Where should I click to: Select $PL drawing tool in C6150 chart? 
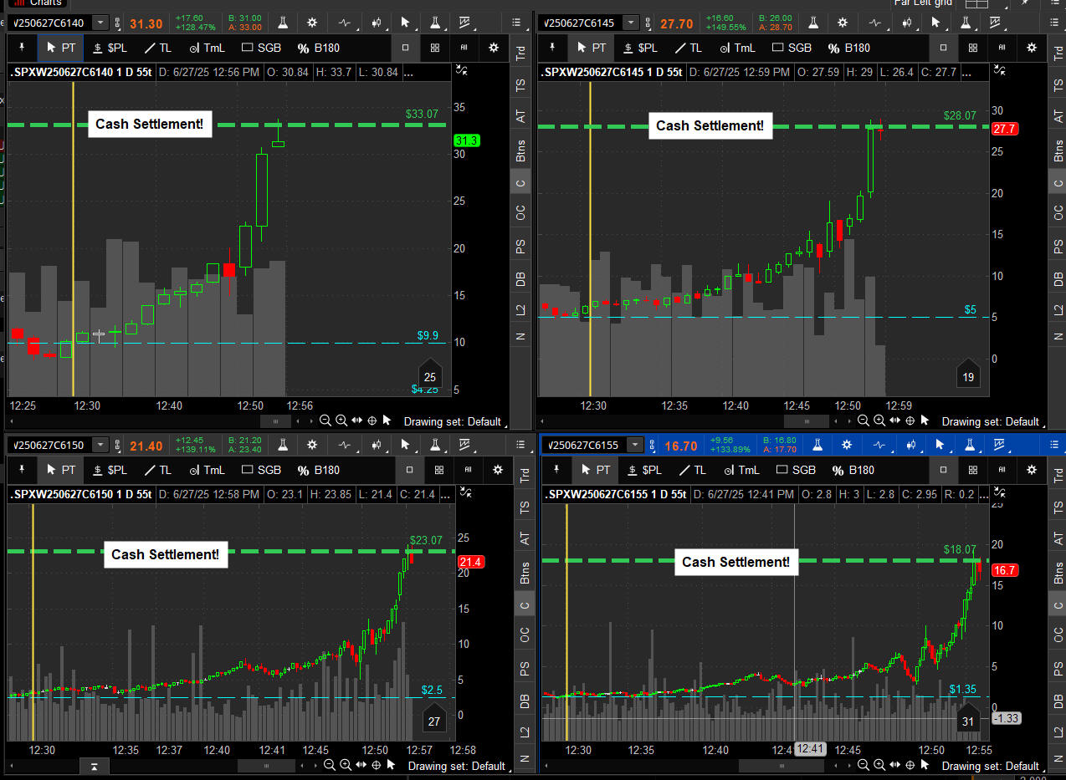tap(110, 470)
